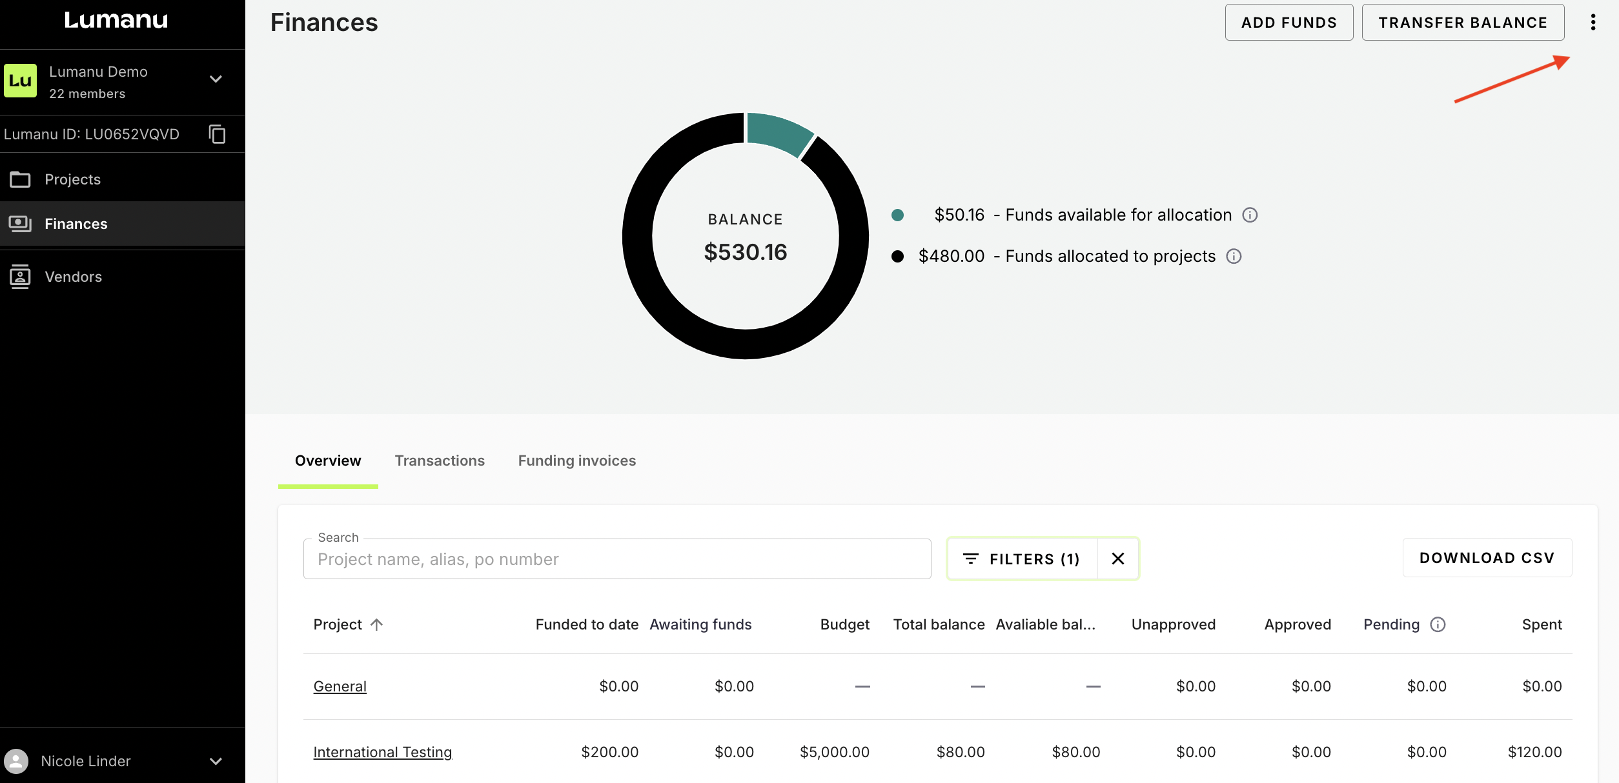The width and height of the screenshot is (1619, 783).
Task: Click Nicole Linder's avatar icon
Action: click(x=16, y=761)
